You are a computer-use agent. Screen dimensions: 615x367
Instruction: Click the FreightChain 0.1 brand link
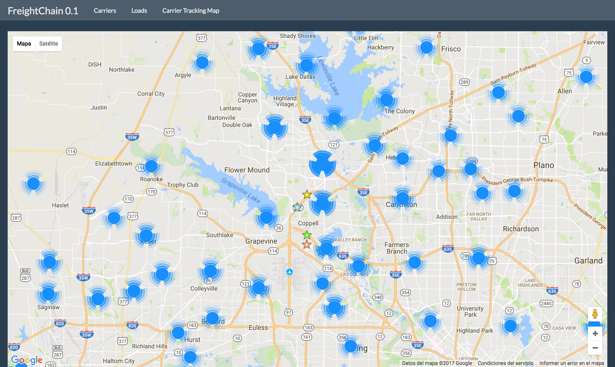pyautogui.click(x=43, y=11)
